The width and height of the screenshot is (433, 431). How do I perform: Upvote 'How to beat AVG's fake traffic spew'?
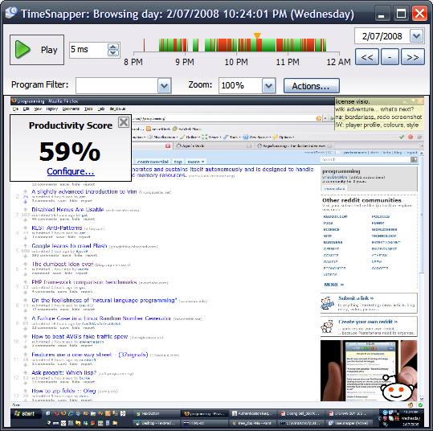(x=25, y=336)
